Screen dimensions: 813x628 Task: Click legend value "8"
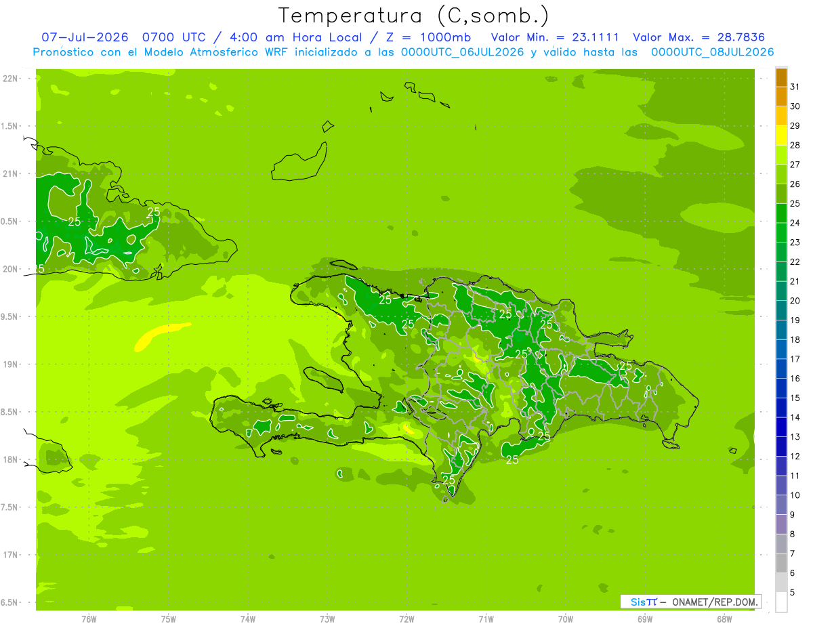(x=793, y=535)
